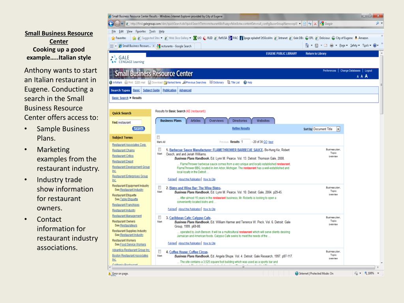Open the PAC bookmark
Screen dimensions: 404x303
[233, 38]
